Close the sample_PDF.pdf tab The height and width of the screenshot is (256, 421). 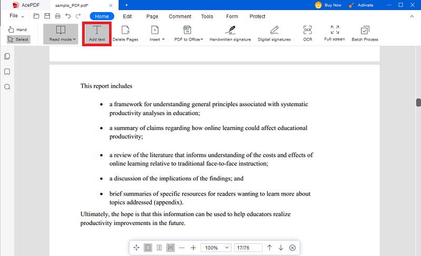click(111, 5)
